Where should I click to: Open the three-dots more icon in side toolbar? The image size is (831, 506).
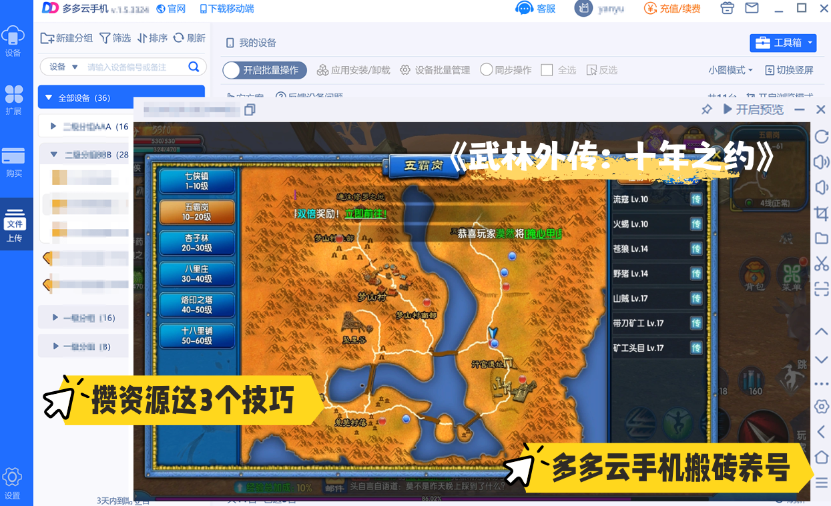coord(822,384)
